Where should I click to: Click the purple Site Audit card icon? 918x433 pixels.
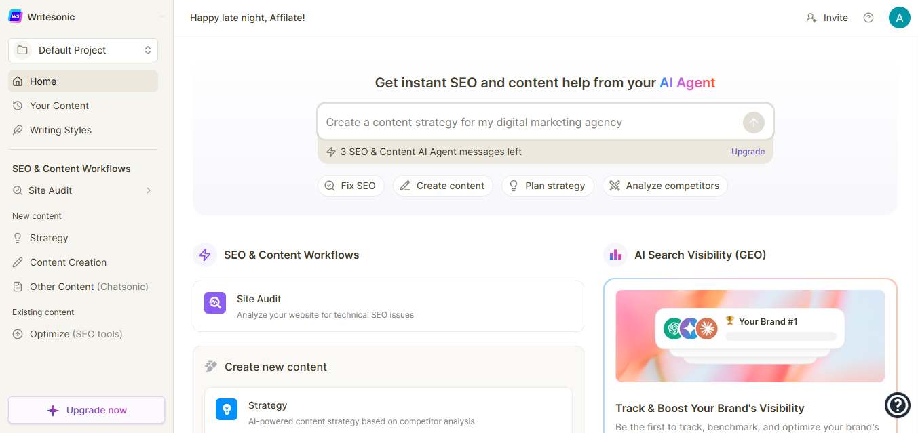[x=215, y=303]
